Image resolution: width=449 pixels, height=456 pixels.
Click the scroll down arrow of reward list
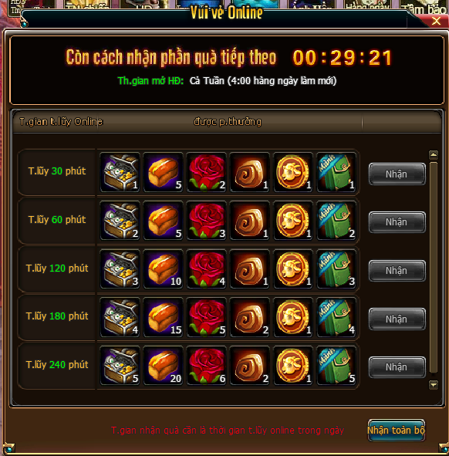(x=434, y=385)
